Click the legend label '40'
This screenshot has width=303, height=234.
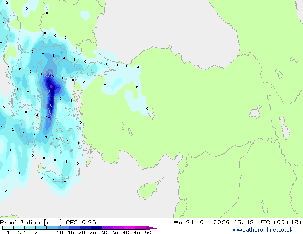click(126, 232)
